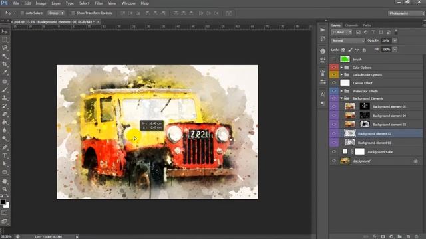This screenshot has height=239, width=426.
Task: Open the Photography workspace dropdown
Action: pyautogui.click(x=406, y=13)
